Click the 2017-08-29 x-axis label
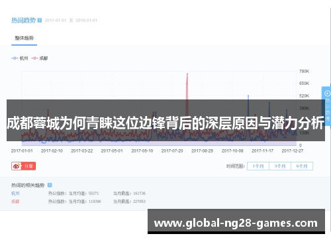 (202, 150)
